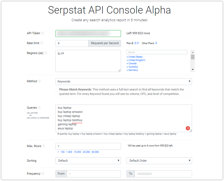Click the Phrase Match Keywords description text
Screen dimensions: 224x181
tap(122, 92)
